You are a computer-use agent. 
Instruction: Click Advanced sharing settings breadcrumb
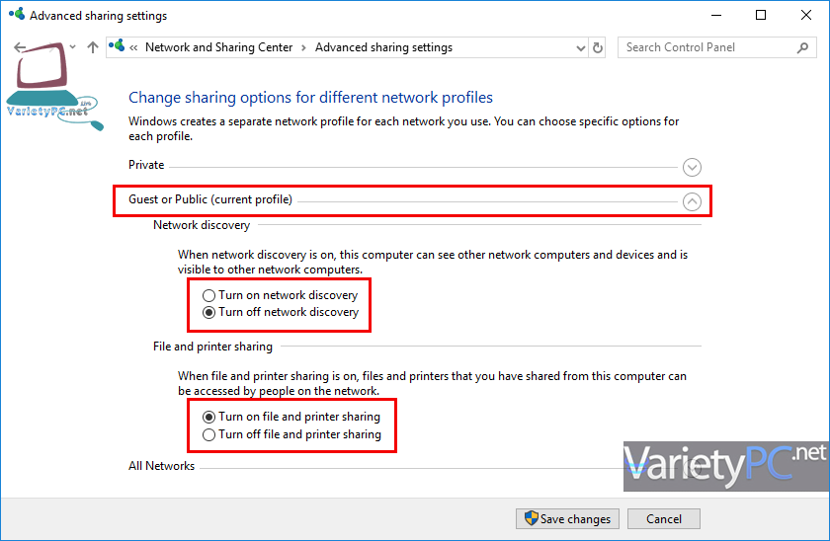point(383,47)
